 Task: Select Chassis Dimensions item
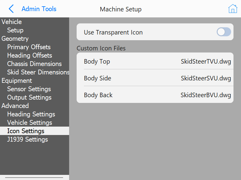pyautogui.click(x=35, y=64)
